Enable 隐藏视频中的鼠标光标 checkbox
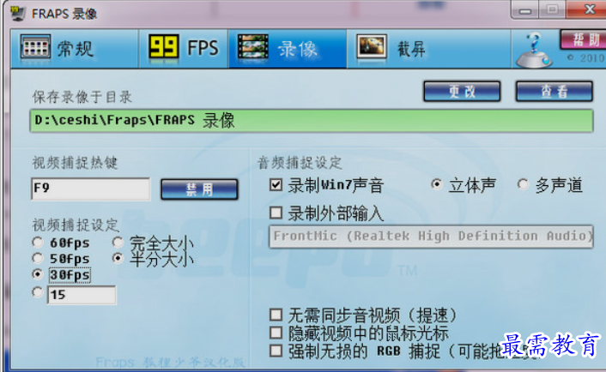 276,333
